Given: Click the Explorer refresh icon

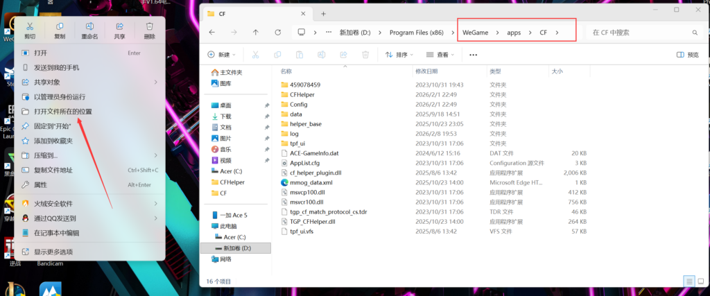Looking at the screenshot, I should [278, 33].
